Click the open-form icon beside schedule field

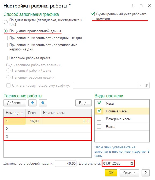coord(147,85)
